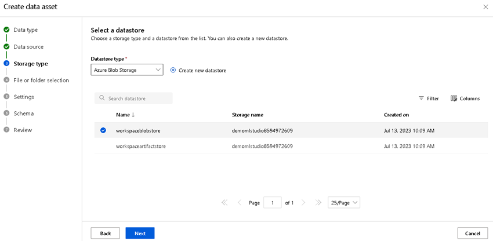Select the workspaceartifactstore row
The width and height of the screenshot is (493, 241).
click(291, 146)
